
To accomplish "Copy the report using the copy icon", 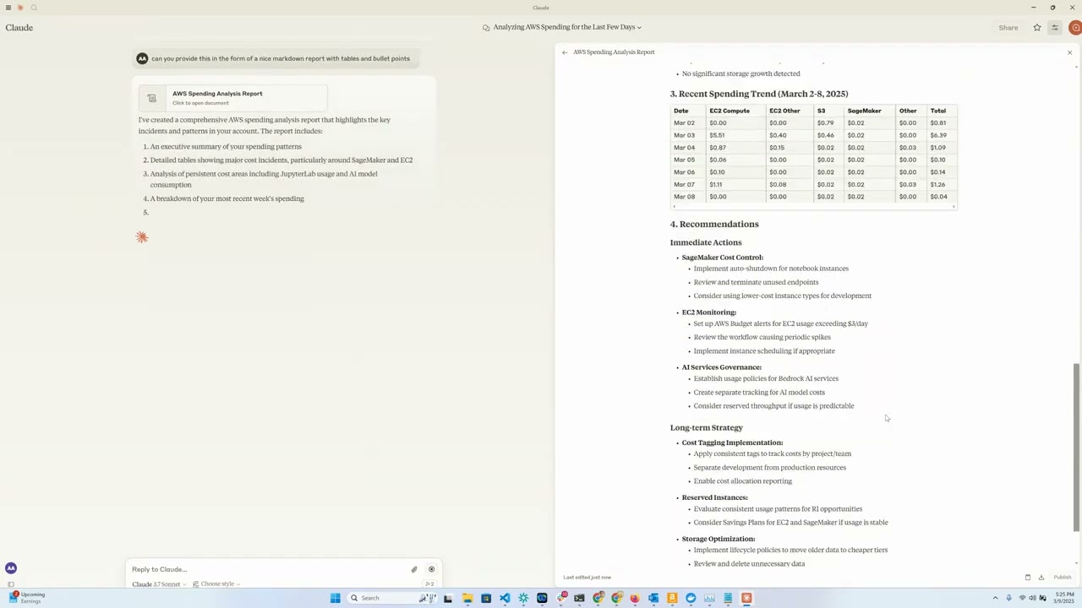I will coord(1028,578).
